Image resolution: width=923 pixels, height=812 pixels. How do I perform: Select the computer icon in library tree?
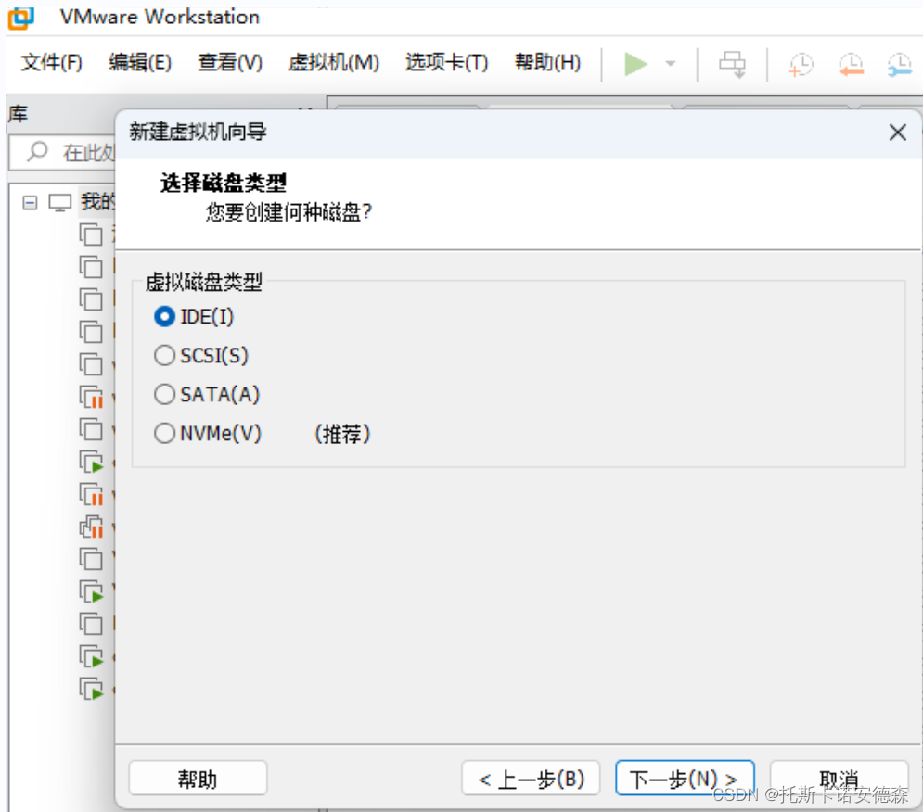60,202
